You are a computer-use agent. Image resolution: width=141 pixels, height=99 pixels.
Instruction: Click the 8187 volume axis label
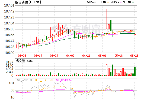pos(9,62)
